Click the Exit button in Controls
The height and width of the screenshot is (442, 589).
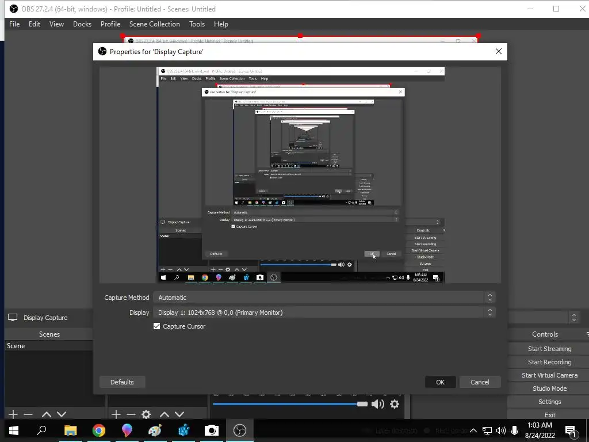[x=549, y=414]
